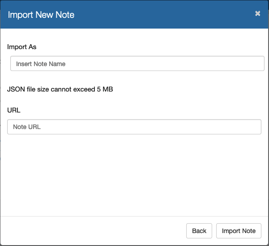269x246 pixels.
Task: Dismiss the dialog with the X icon
Action: pos(257,14)
